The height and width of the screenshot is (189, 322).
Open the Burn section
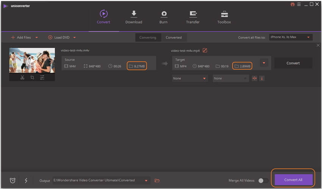click(x=164, y=17)
